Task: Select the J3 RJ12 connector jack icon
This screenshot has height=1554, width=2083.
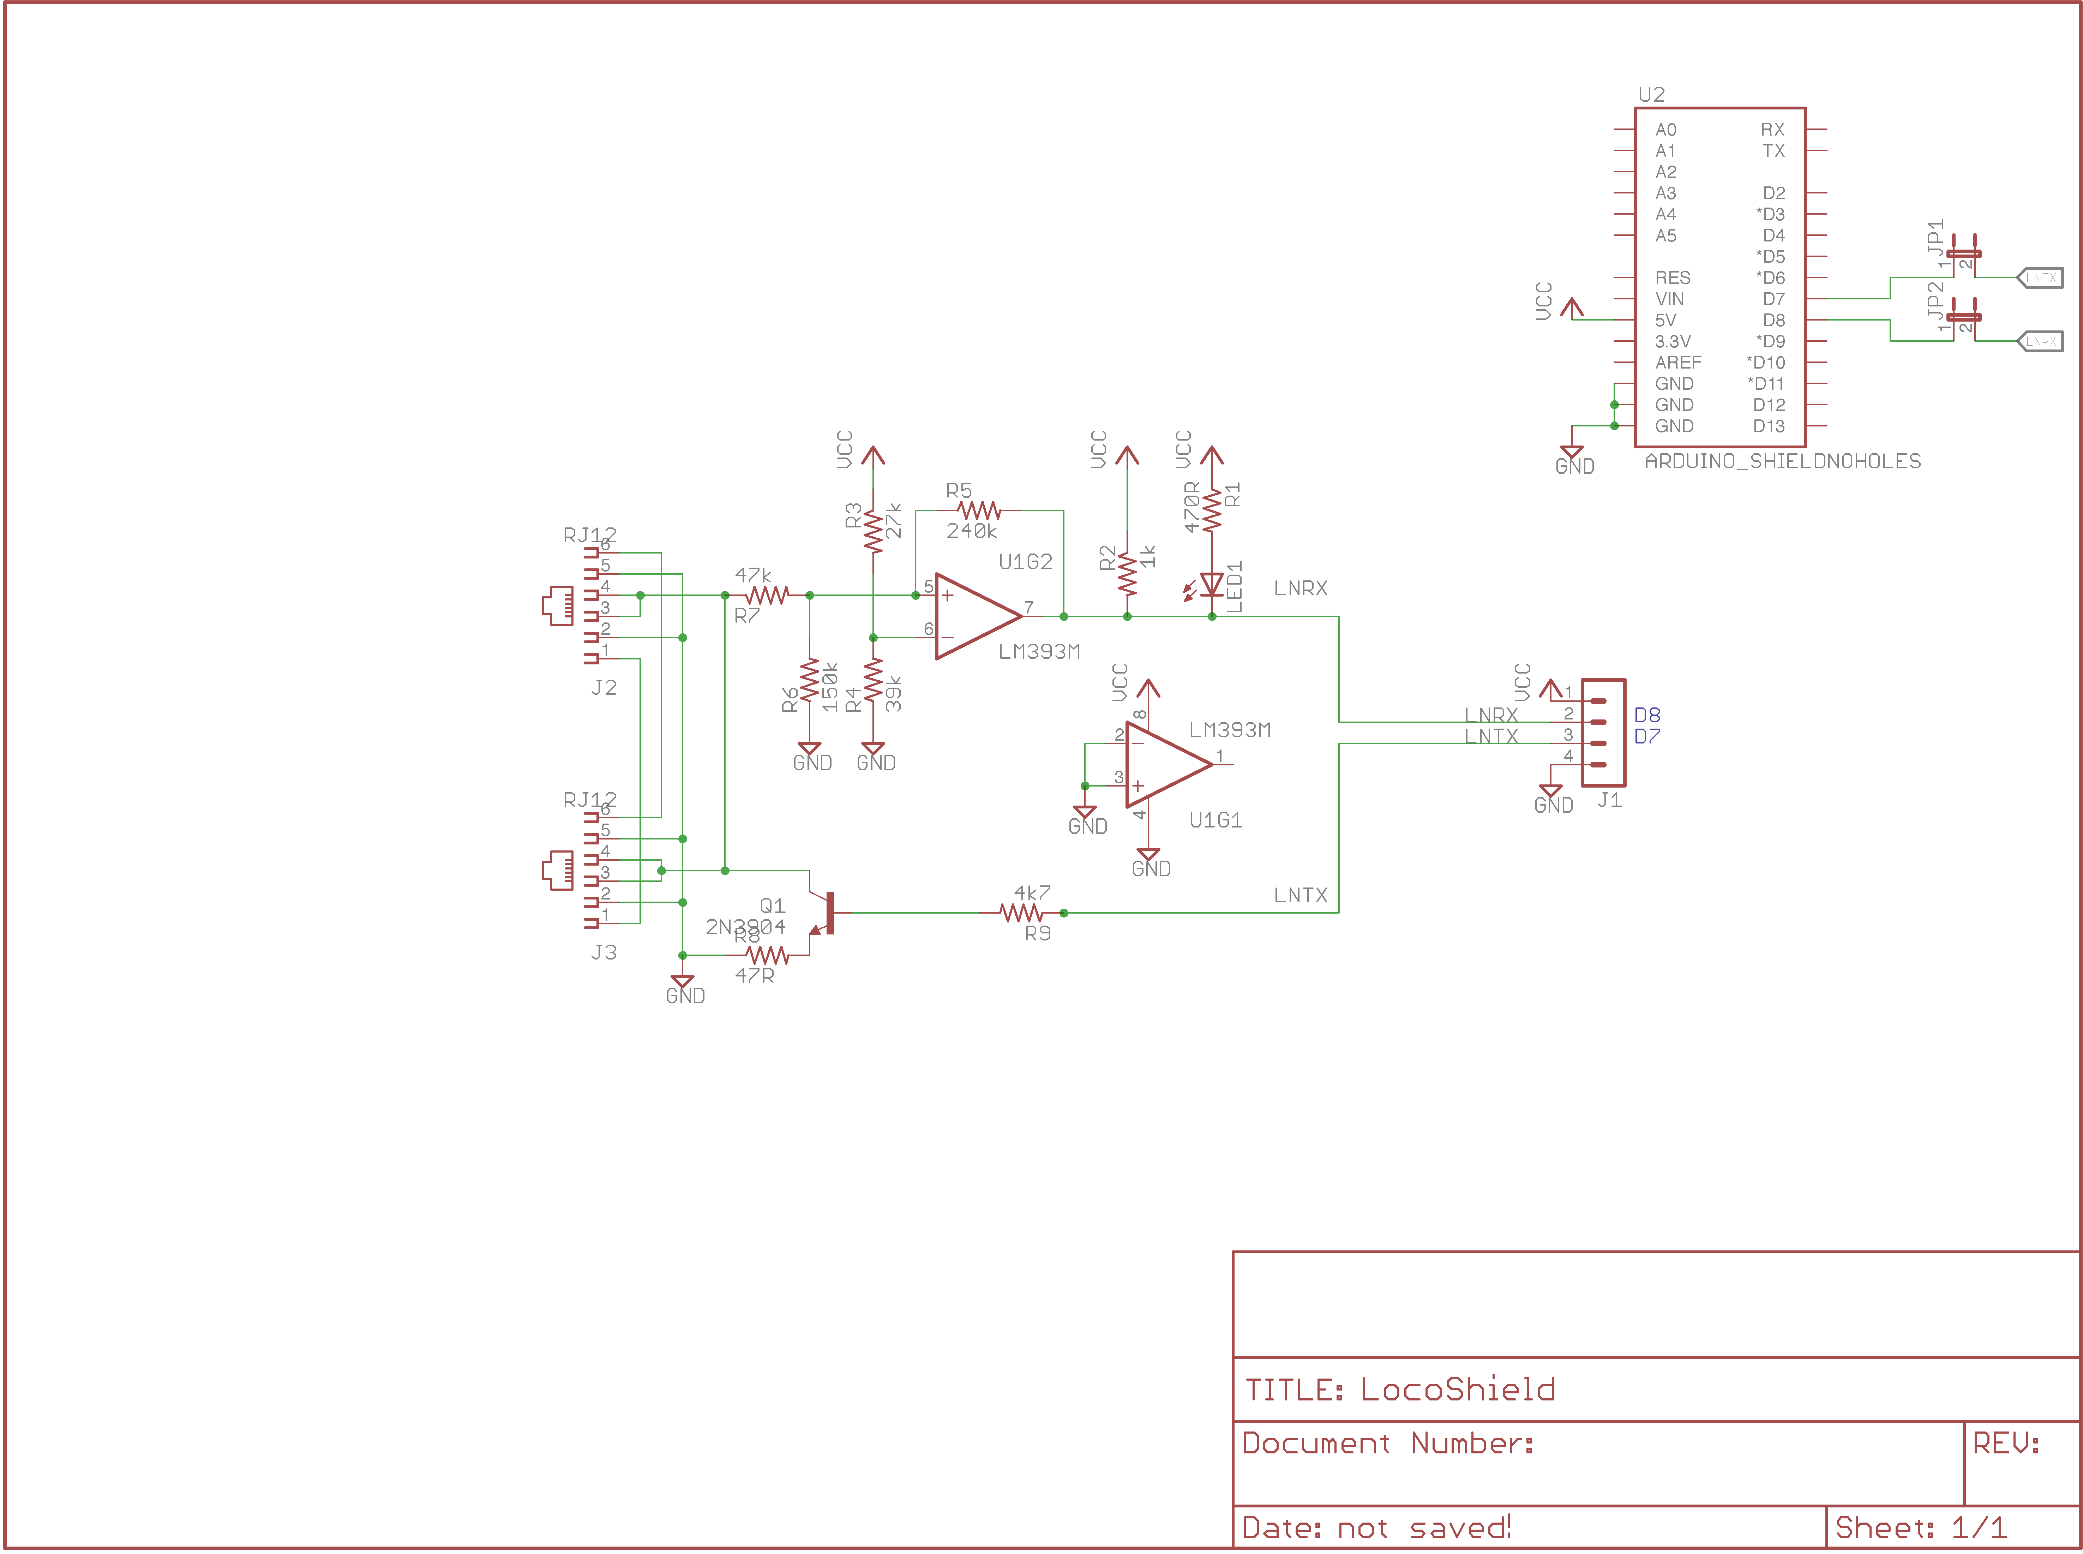Action: [x=558, y=870]
